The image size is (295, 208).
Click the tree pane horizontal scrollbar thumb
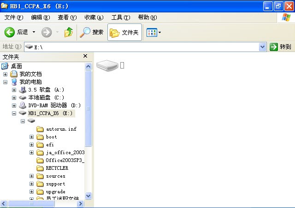point(31,203)
